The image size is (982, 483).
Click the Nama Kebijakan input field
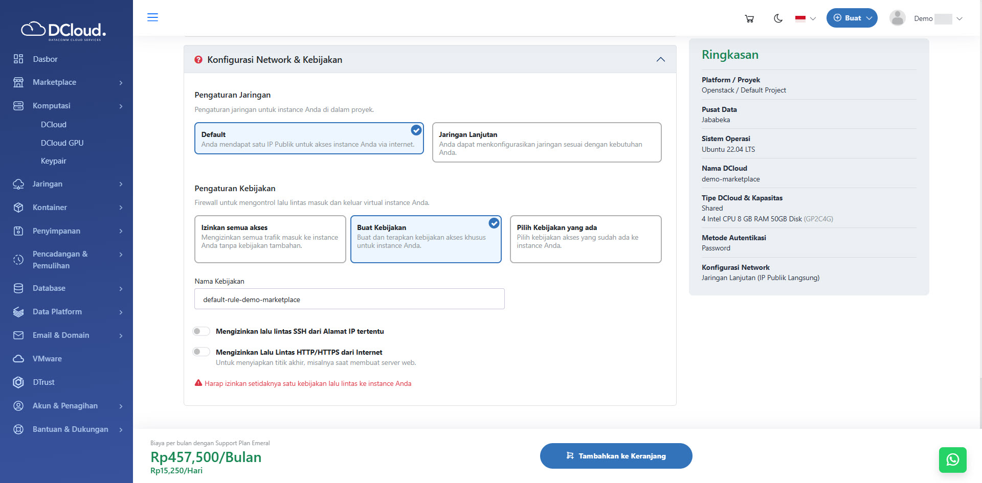point(349,299)
